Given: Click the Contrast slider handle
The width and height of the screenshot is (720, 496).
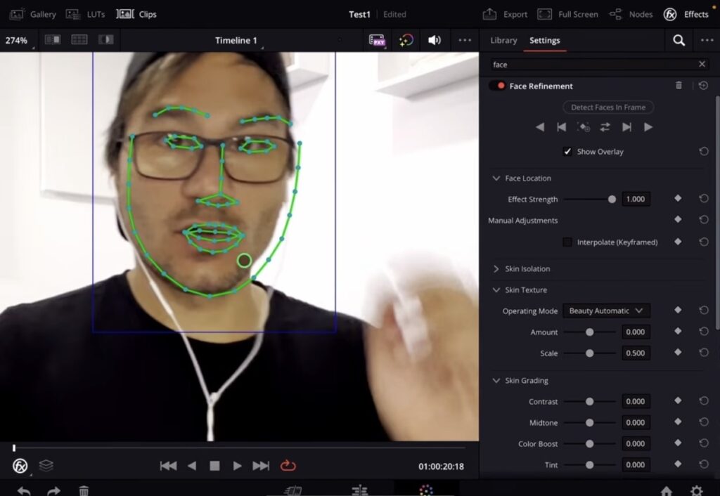Looking at the screenshot, I should coord(590,402).
